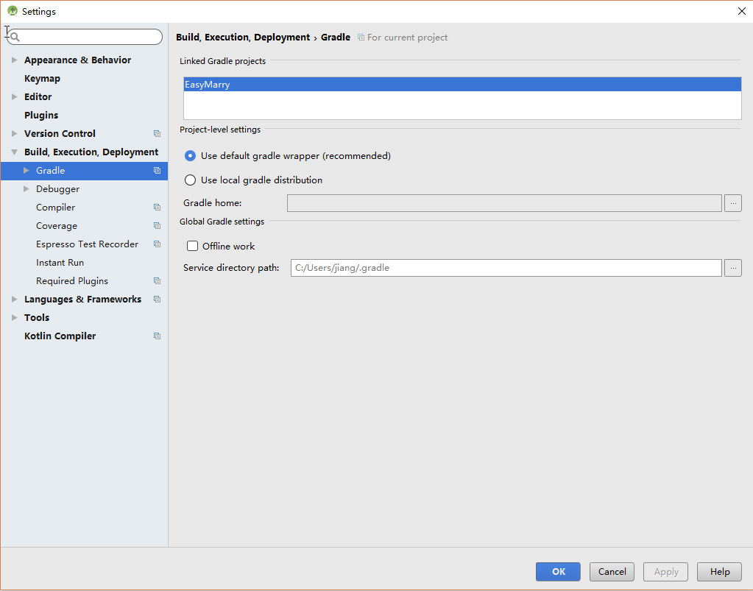Click the OK button
This screenshot has height=591, width=753.
click(x=557, y=571)
